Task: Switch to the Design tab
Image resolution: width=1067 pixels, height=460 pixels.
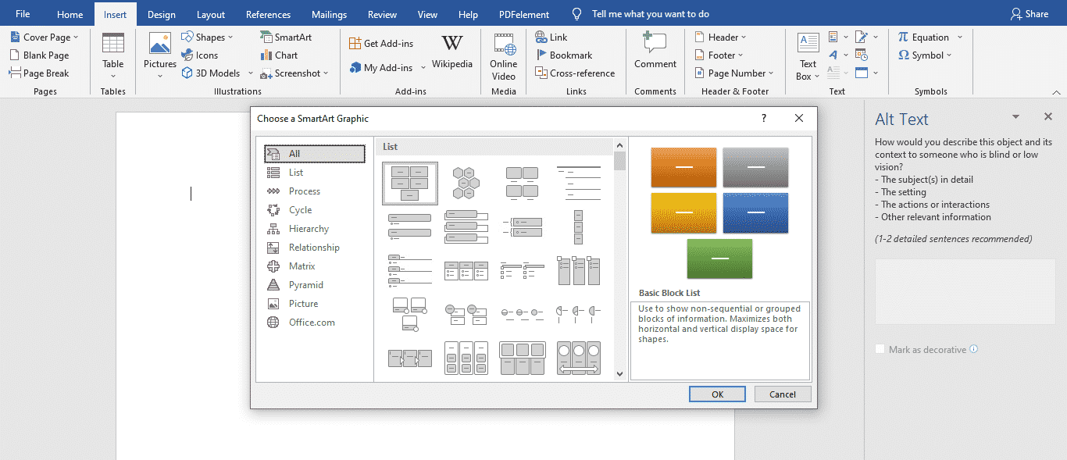Action: click(x=161, y=13)
